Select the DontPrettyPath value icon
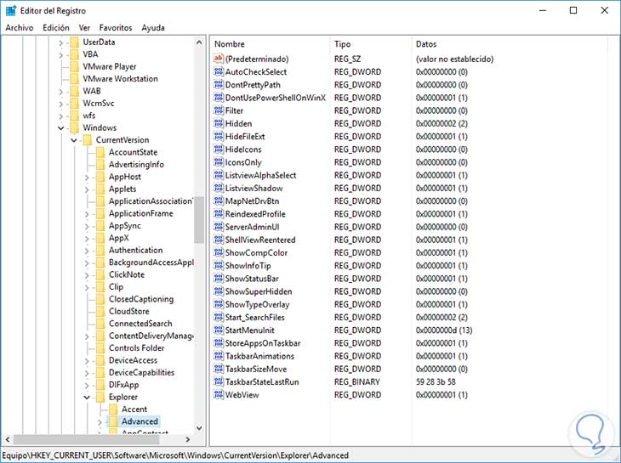 click(x=219, y=85)
